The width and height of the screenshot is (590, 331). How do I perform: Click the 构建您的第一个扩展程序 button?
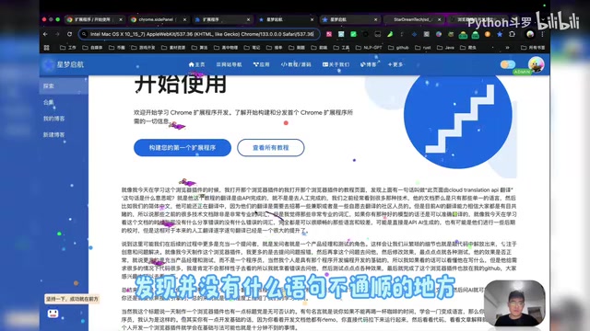coord(183,148)
